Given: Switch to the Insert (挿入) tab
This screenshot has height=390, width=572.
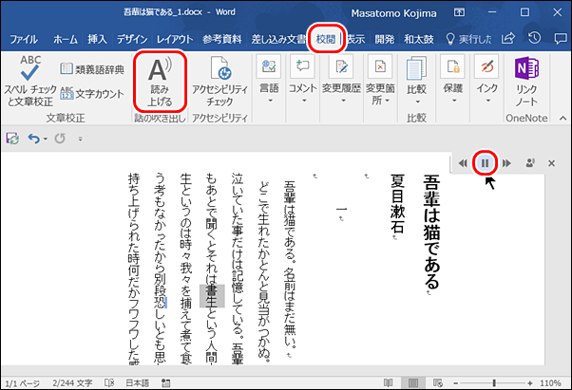Looking at the screenshot, I should [x=97, y=39].
